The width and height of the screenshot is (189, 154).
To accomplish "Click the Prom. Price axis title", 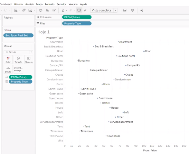I will click(x=150, y=151).
